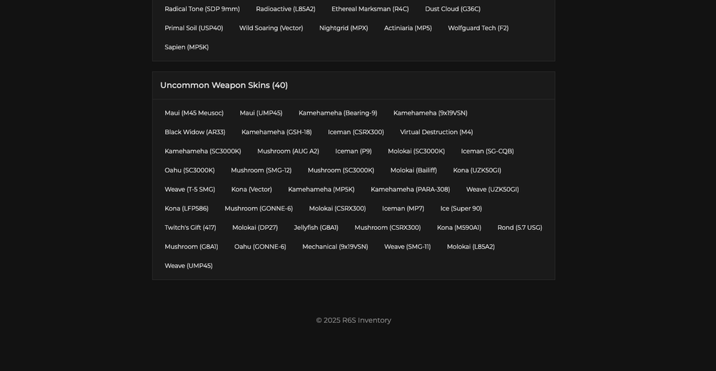The width and height of the screenshot is (716, 371).
Task: Select Wild Soaring (Vector) skin
Action: [x=271, y=28]
